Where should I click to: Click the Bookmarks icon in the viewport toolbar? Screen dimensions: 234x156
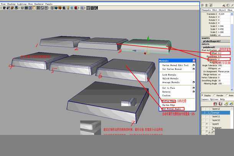click(x=12, y=8)
